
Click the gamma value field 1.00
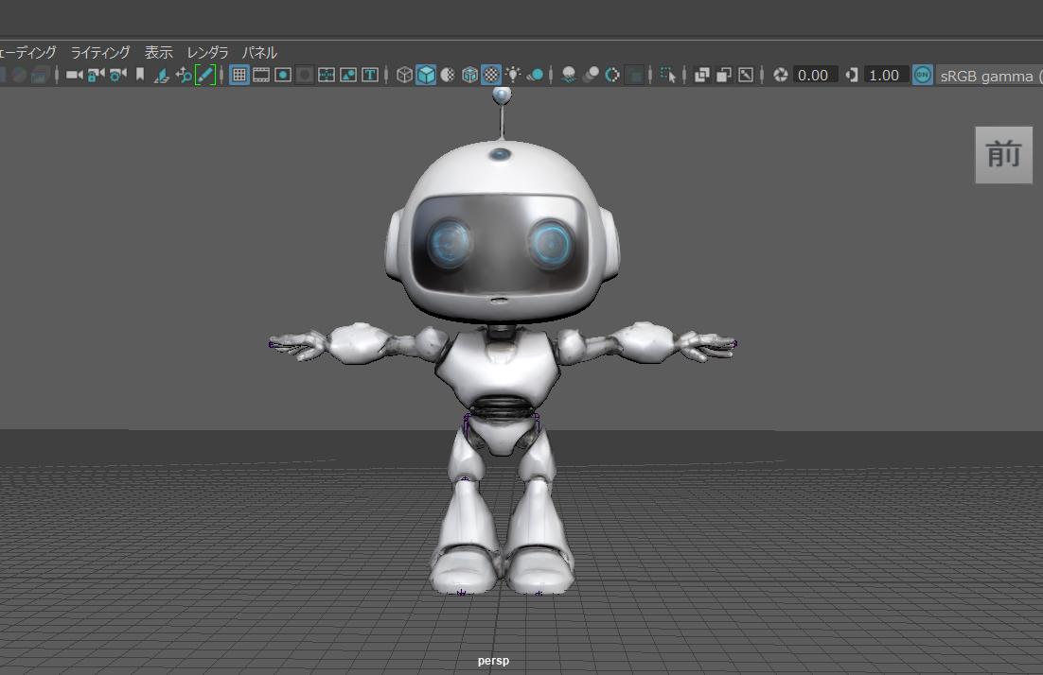(x=886, y=75)
